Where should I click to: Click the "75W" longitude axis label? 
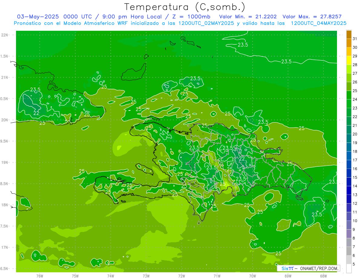(x=75, y=276)
